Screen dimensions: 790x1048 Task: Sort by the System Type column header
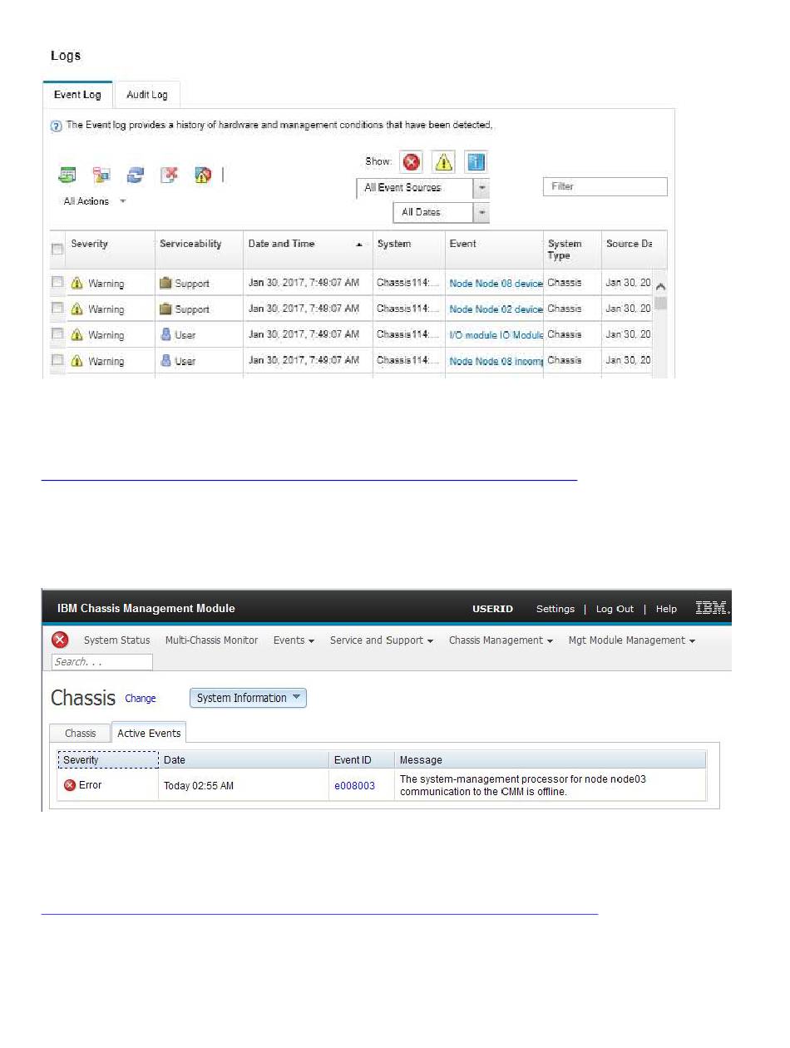565,250
